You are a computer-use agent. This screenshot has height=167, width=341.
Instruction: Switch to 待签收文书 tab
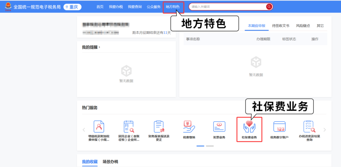click(x=280, y=26)
